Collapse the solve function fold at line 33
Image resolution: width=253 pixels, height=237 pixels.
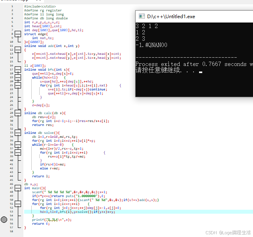click(x=18, y=133)
